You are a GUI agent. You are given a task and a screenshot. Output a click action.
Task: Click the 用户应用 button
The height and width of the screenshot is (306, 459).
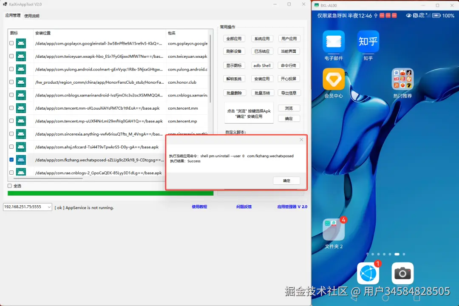tap(289, 39)
